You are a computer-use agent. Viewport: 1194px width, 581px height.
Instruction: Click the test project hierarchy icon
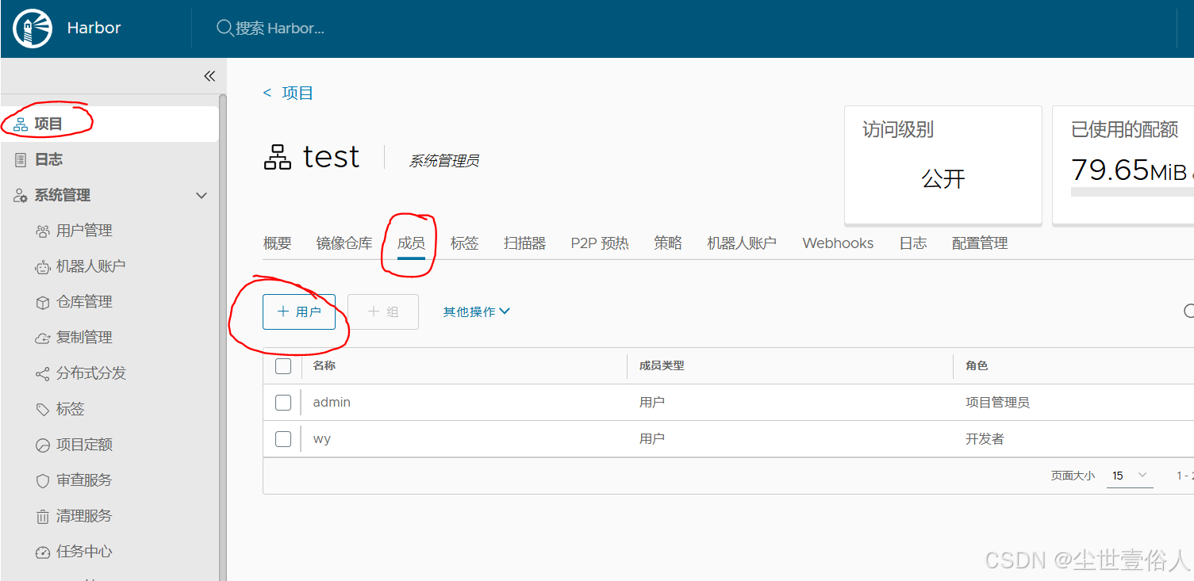pos(278,158)
